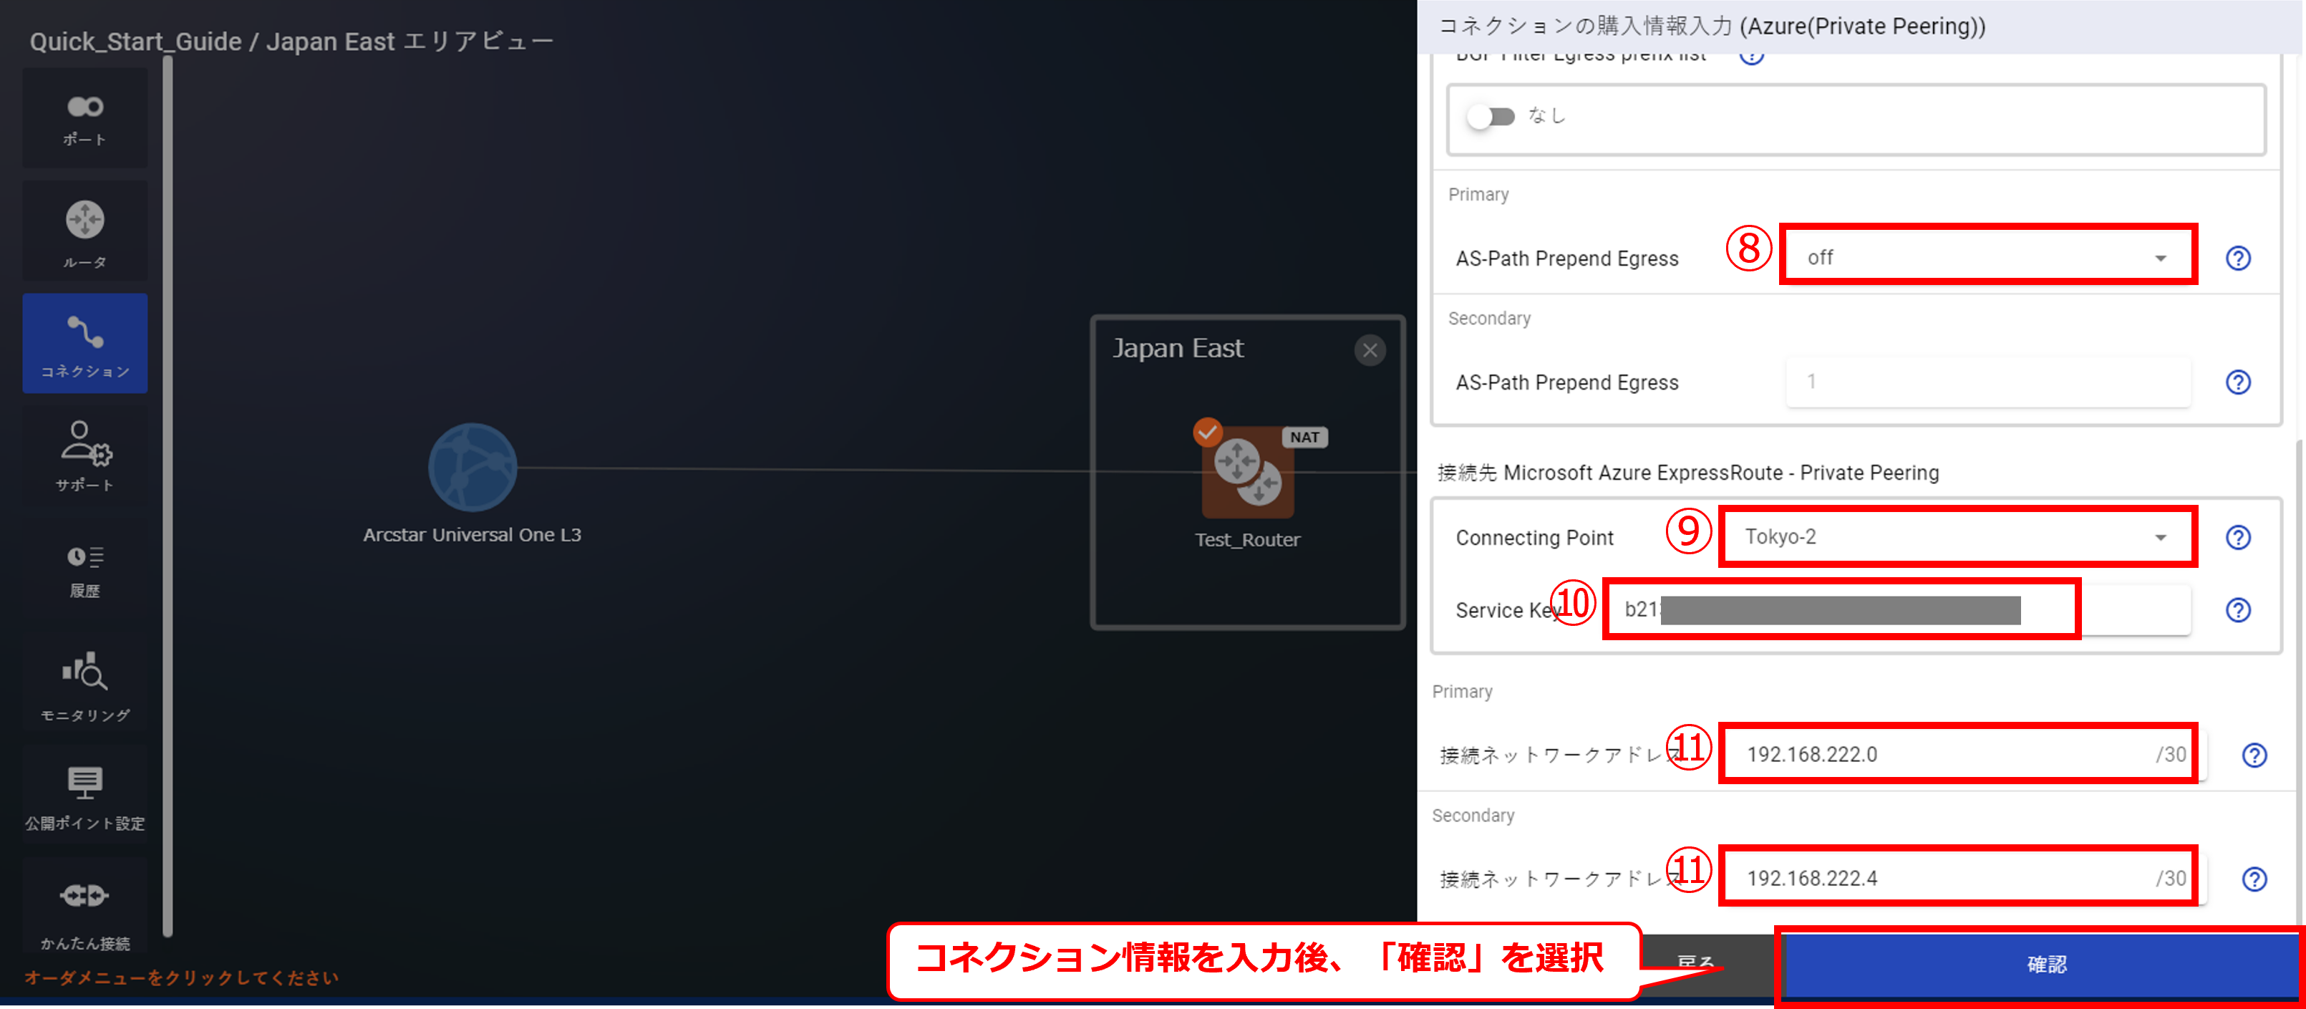Select the コネクション (Connection) sidebar item
Screen dimensions: 2306x1009
coord(85,344)
